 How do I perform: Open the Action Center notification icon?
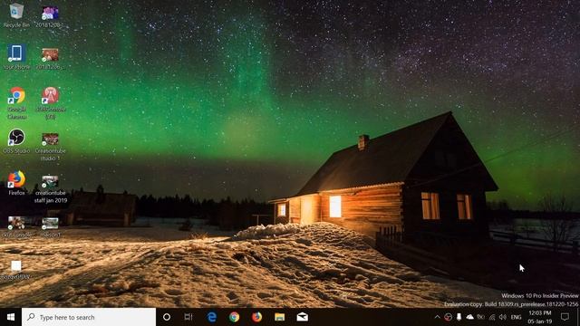(x=565, y=317)
